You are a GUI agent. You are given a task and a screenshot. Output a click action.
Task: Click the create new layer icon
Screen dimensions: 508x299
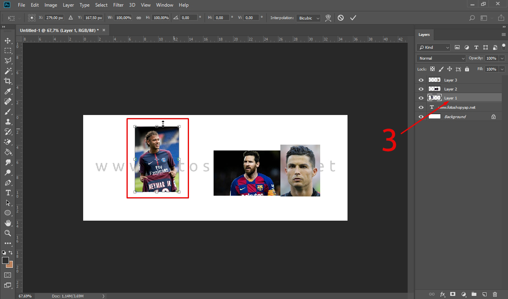coord(484,294)
